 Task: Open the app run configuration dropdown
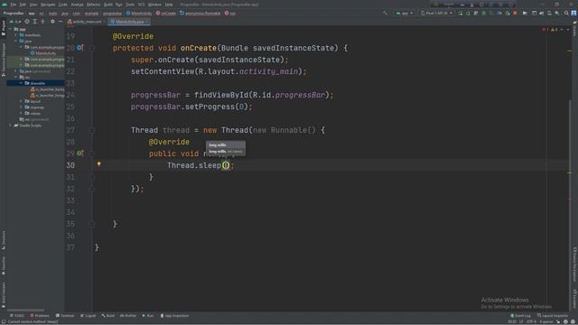[405, 13]
